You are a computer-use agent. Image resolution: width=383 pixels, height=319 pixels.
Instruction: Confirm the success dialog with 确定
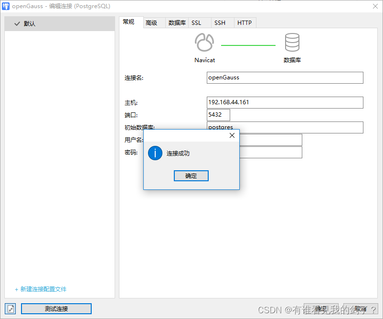click(191, 176)
